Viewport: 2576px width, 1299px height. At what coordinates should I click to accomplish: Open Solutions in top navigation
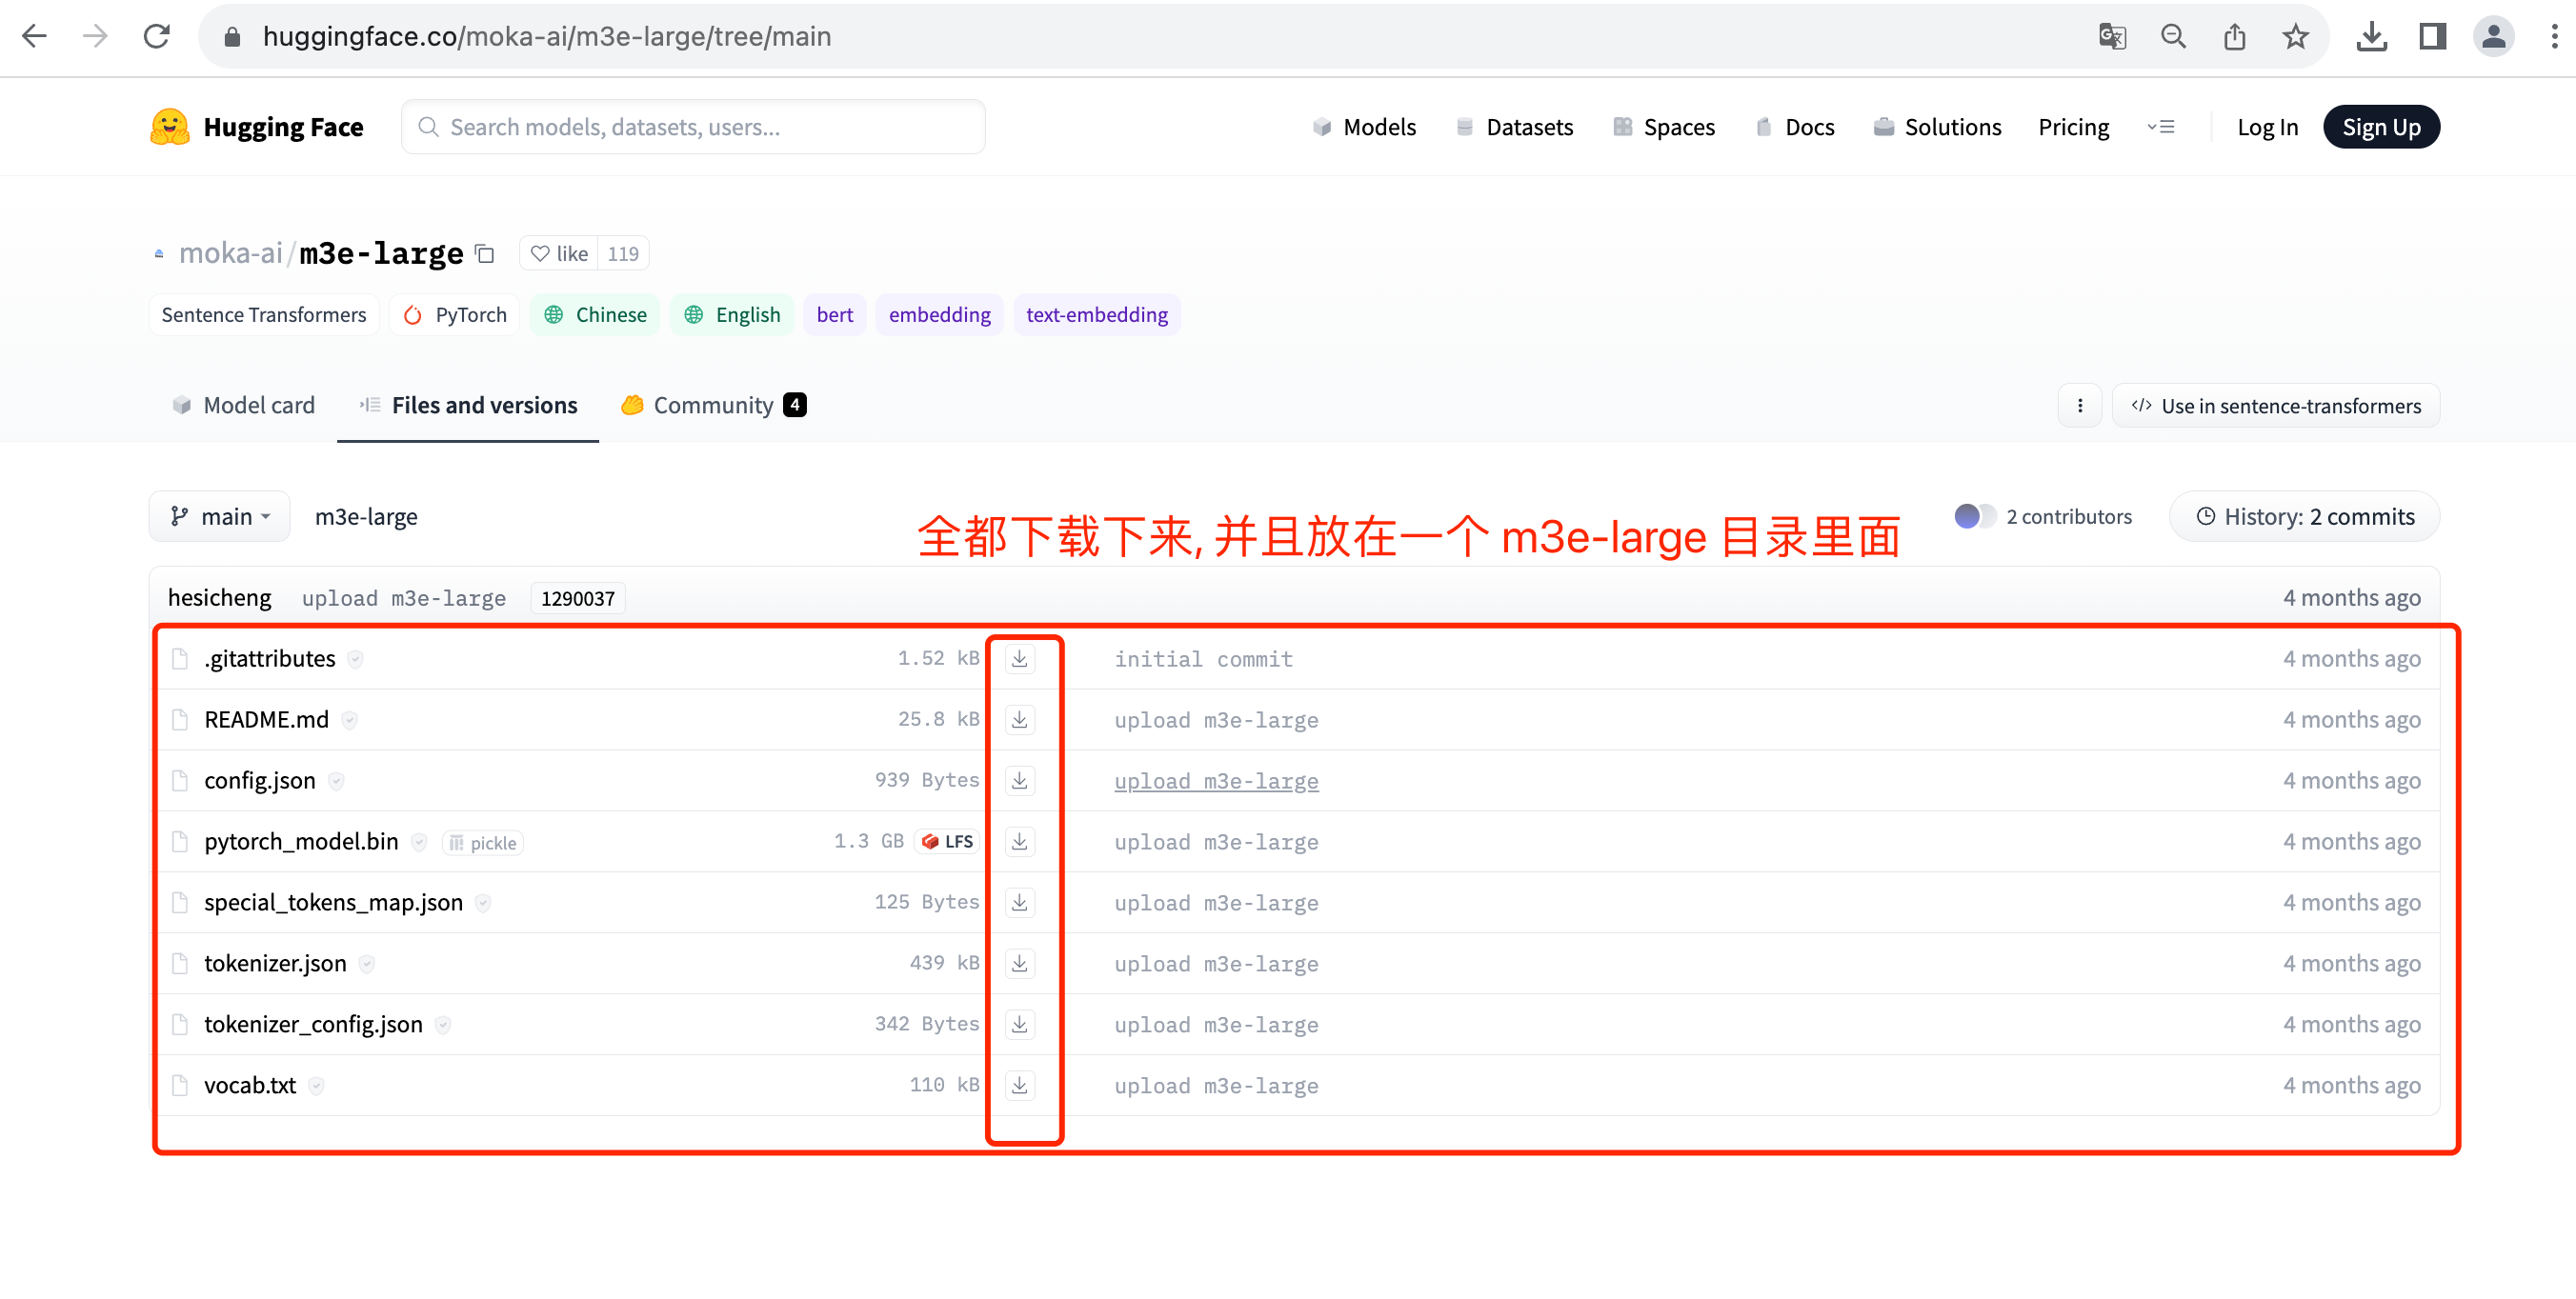[x=1937, y=127]
